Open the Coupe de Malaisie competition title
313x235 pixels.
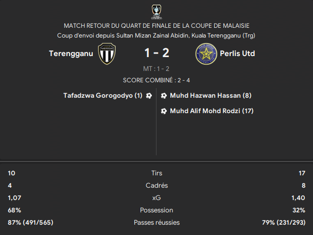(156, 26)
